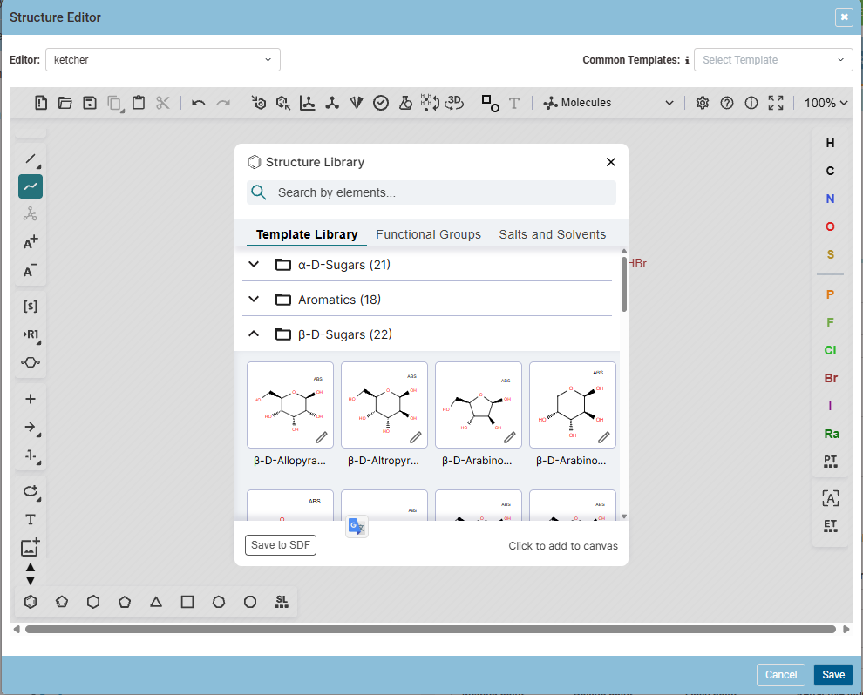Viewport: 863px width, 695px height.
Task: Select the Cyclopropane triangle template
Action: (x=156, y=602)
